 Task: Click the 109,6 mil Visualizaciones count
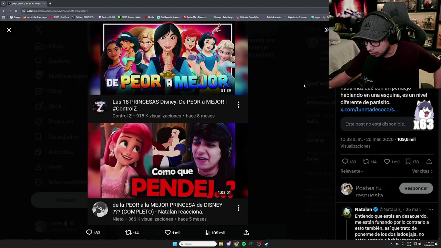click(378, 143)
